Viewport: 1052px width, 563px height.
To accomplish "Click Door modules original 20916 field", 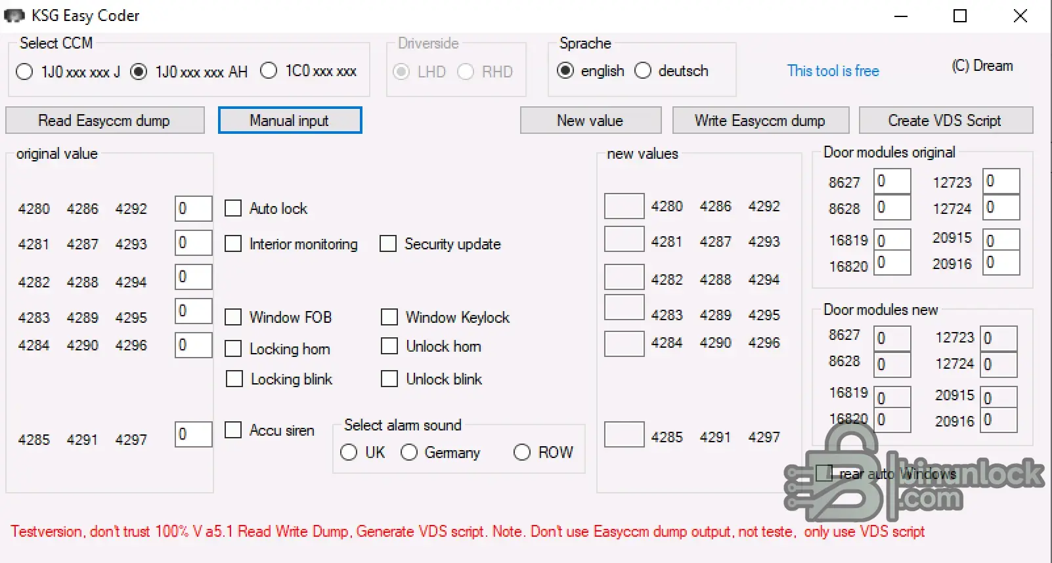I will 1001,262.
